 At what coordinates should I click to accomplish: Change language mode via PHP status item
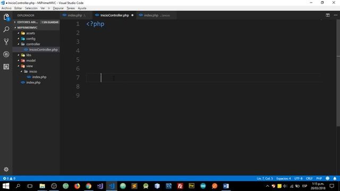[x=319, y=178]
